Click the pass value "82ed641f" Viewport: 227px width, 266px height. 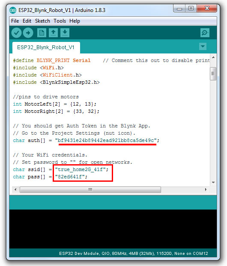(x=70, y=177)
